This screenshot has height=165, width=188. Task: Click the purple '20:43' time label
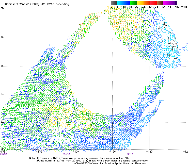point(67,154)
